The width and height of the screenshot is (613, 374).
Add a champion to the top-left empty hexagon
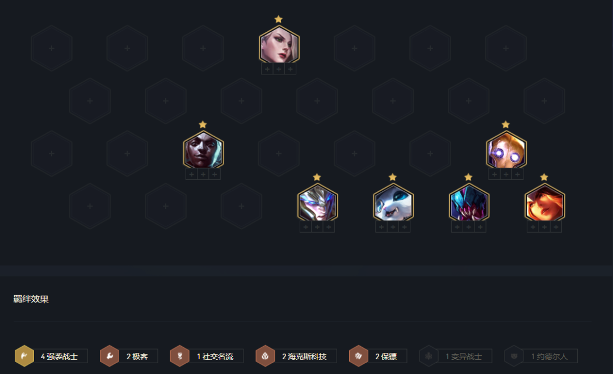52,48
